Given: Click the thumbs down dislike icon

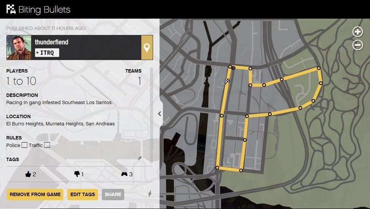Looking at the screenshot, I should coord(77,174).
